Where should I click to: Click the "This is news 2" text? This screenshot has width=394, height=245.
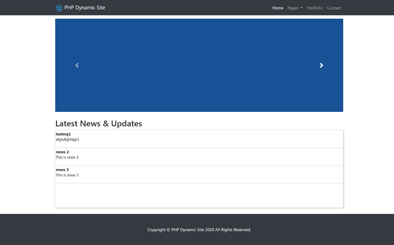[67, 157]
